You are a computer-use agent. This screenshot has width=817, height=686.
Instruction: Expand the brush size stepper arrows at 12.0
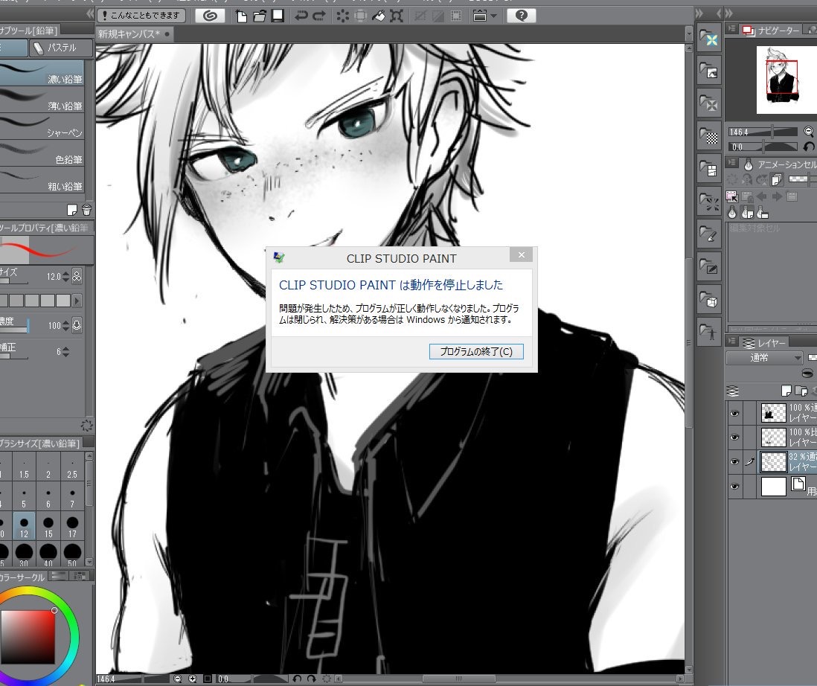click(65, 276)
